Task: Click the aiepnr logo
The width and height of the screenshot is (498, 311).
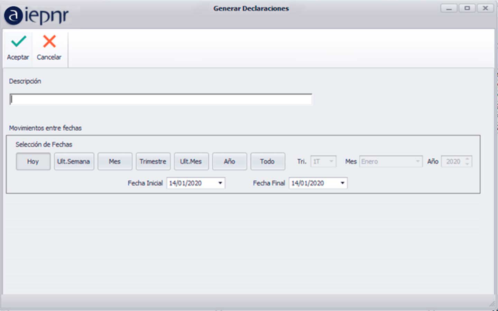Action: [x=36, y=16]
